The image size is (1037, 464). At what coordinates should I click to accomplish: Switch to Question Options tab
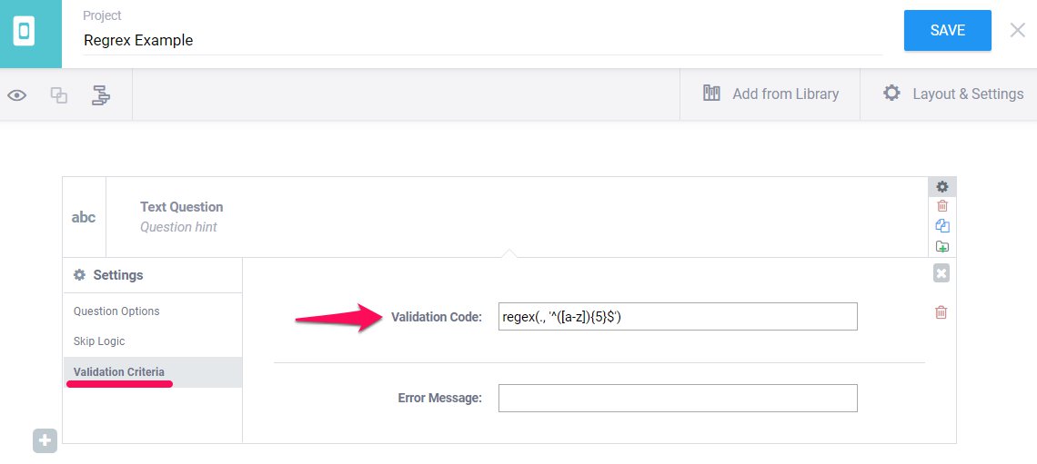(116, 311)
